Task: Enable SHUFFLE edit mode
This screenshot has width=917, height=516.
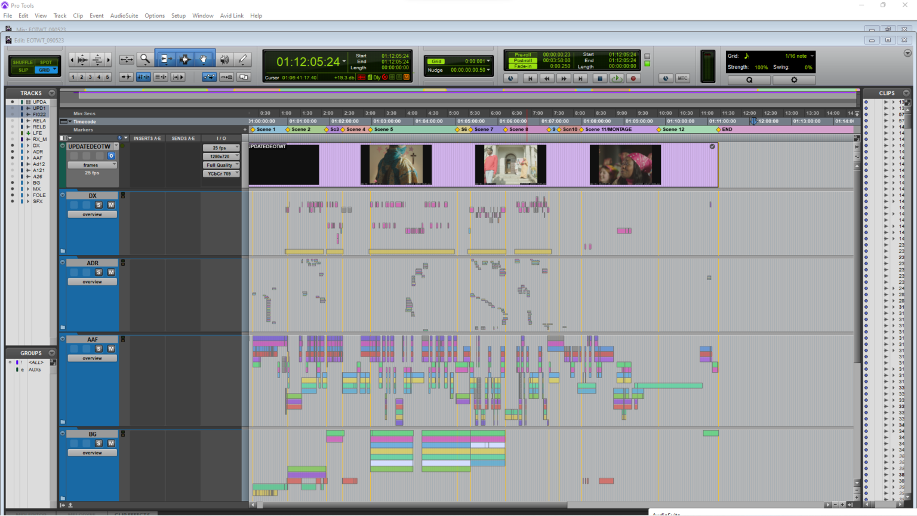Action: (23, 62)
